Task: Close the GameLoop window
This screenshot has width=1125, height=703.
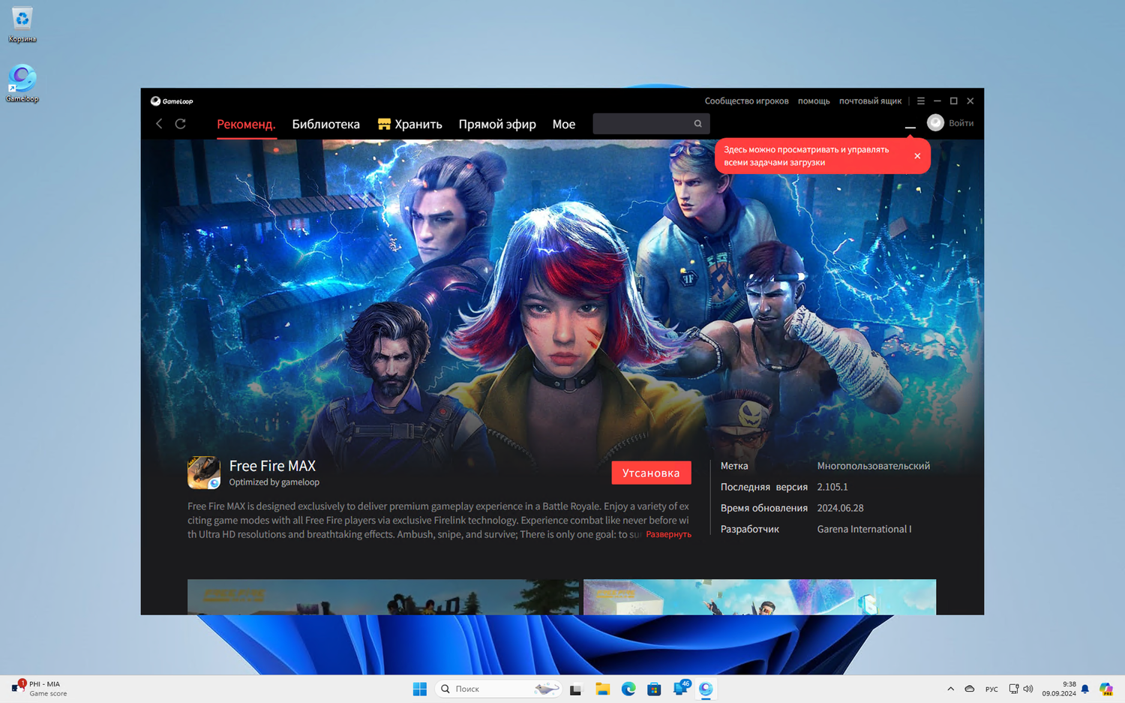Action: [970, 101]
